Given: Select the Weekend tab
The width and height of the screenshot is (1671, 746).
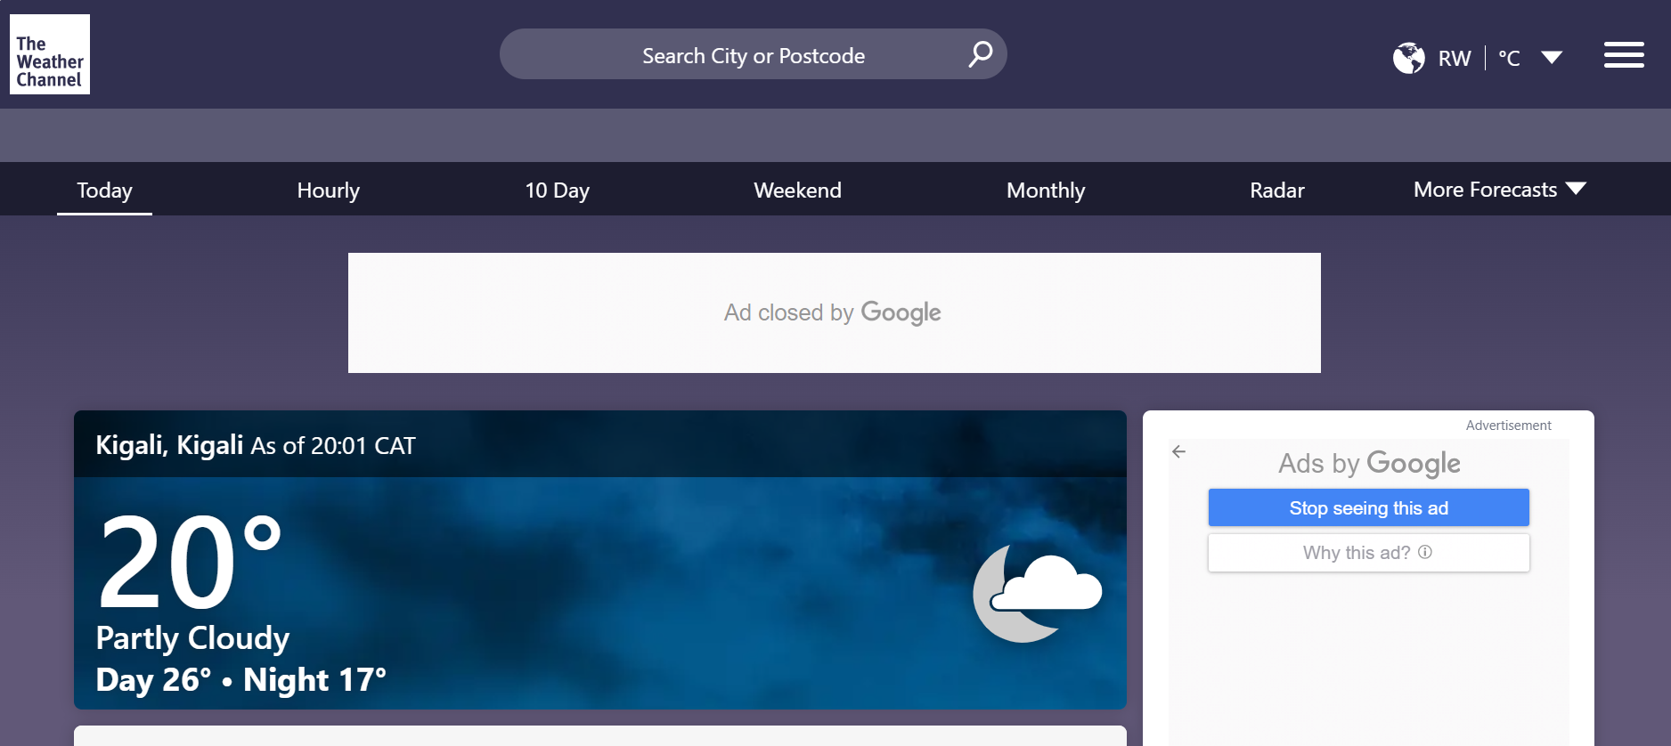Looking at the screenshot, I should point(797,191).
